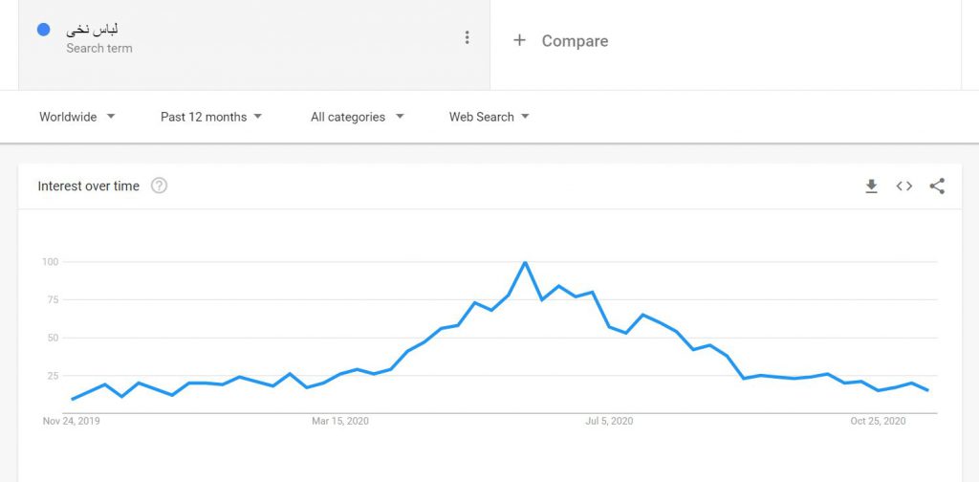Click the Mar 15, 2020 axis label
The height and width of the screenshot is (482, 979).
pos(340,422)
